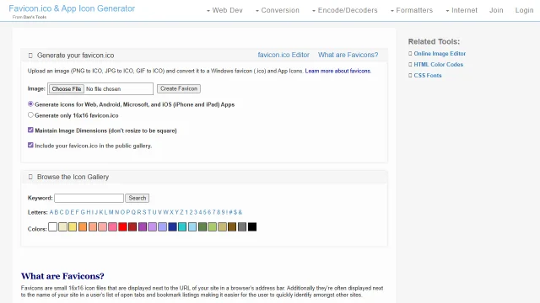540x303 pixels.
Task: Click the Create Favicon button
Action: (x=179, y=88)
